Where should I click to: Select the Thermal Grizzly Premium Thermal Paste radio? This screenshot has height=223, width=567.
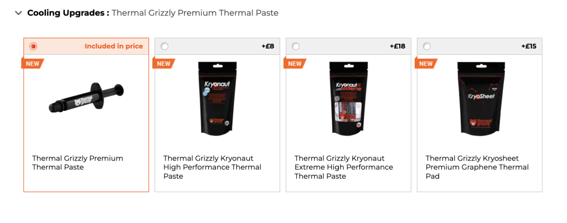(33, 46)
